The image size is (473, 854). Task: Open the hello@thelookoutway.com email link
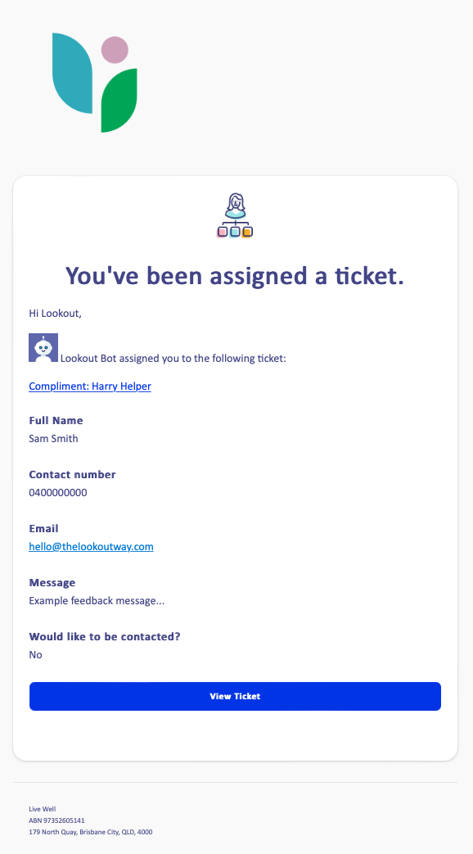[91, 546]
